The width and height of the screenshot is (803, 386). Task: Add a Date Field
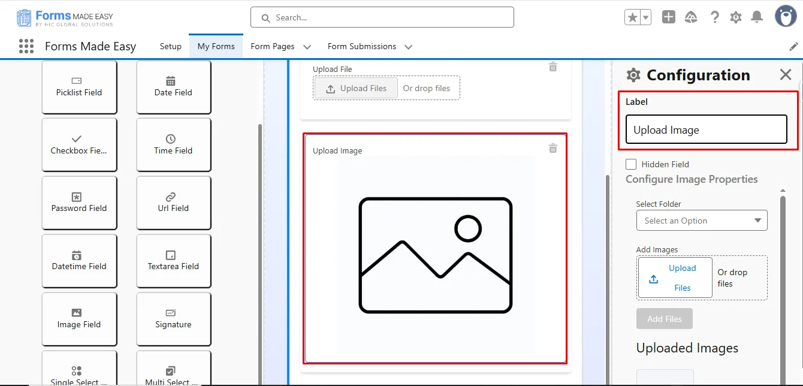point(173,87)
